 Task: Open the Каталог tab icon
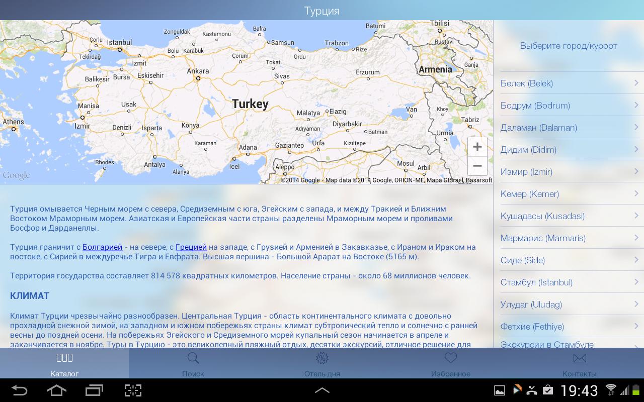64,358
